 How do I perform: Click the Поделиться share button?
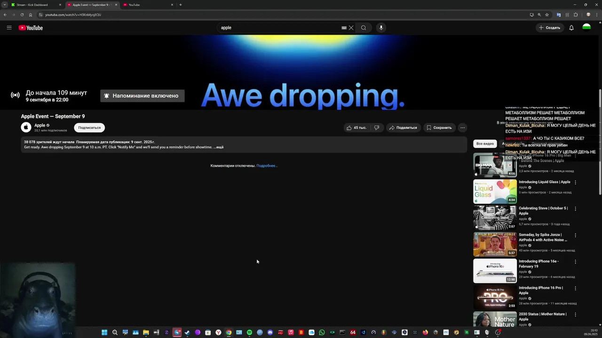tap(403, 128)
